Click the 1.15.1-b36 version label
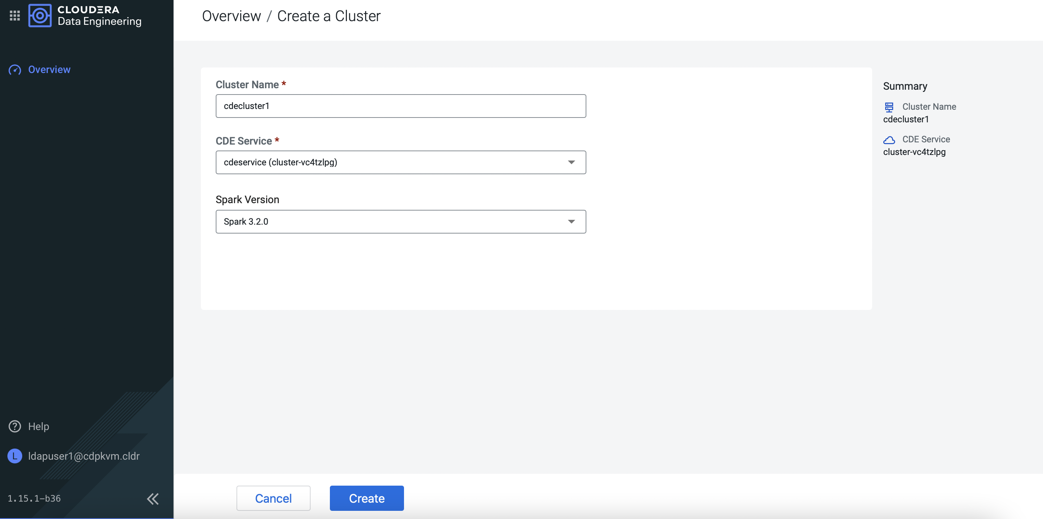This screenshot has height=519, width=1043. [34, 498]
